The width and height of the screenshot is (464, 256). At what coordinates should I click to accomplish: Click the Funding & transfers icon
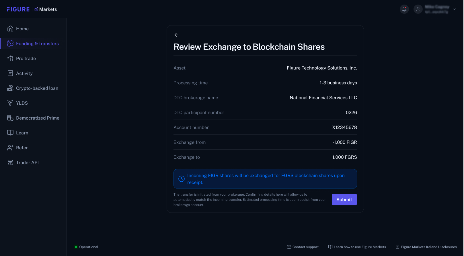(10, 43)
